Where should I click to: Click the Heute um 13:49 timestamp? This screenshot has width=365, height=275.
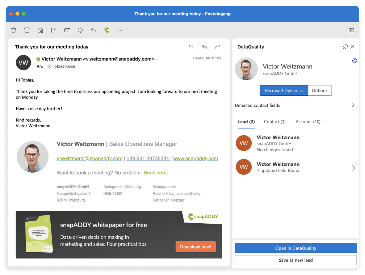point(207,58)
